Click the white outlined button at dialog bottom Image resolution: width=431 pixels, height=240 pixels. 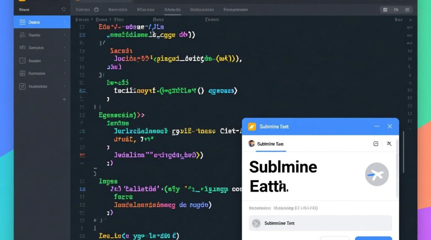[334, 238]
